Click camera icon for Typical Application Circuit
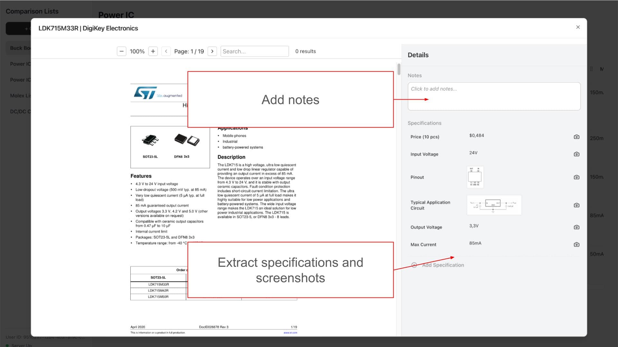 point(576,205)
